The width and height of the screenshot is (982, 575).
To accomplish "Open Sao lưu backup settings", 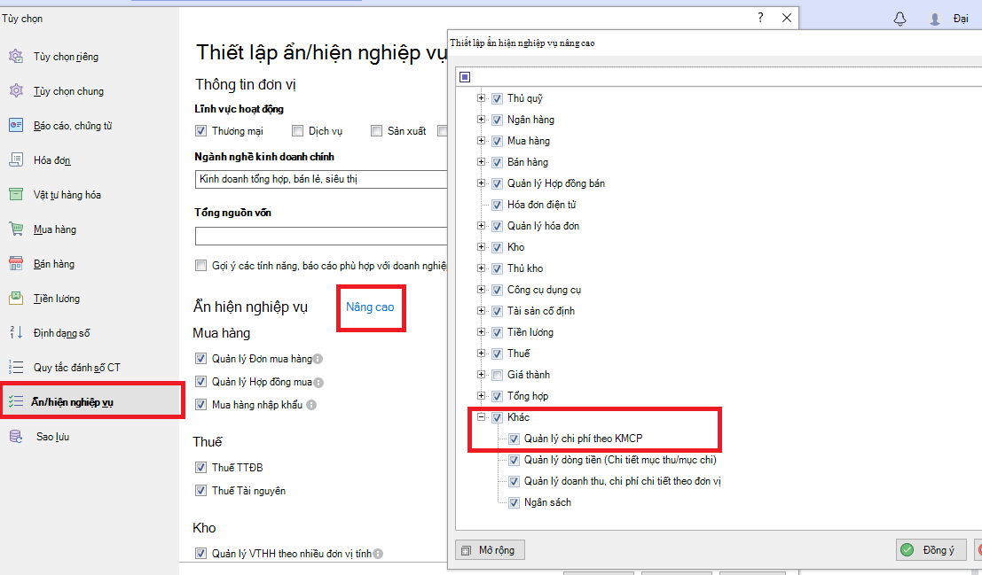I will [x=53, y=437].
